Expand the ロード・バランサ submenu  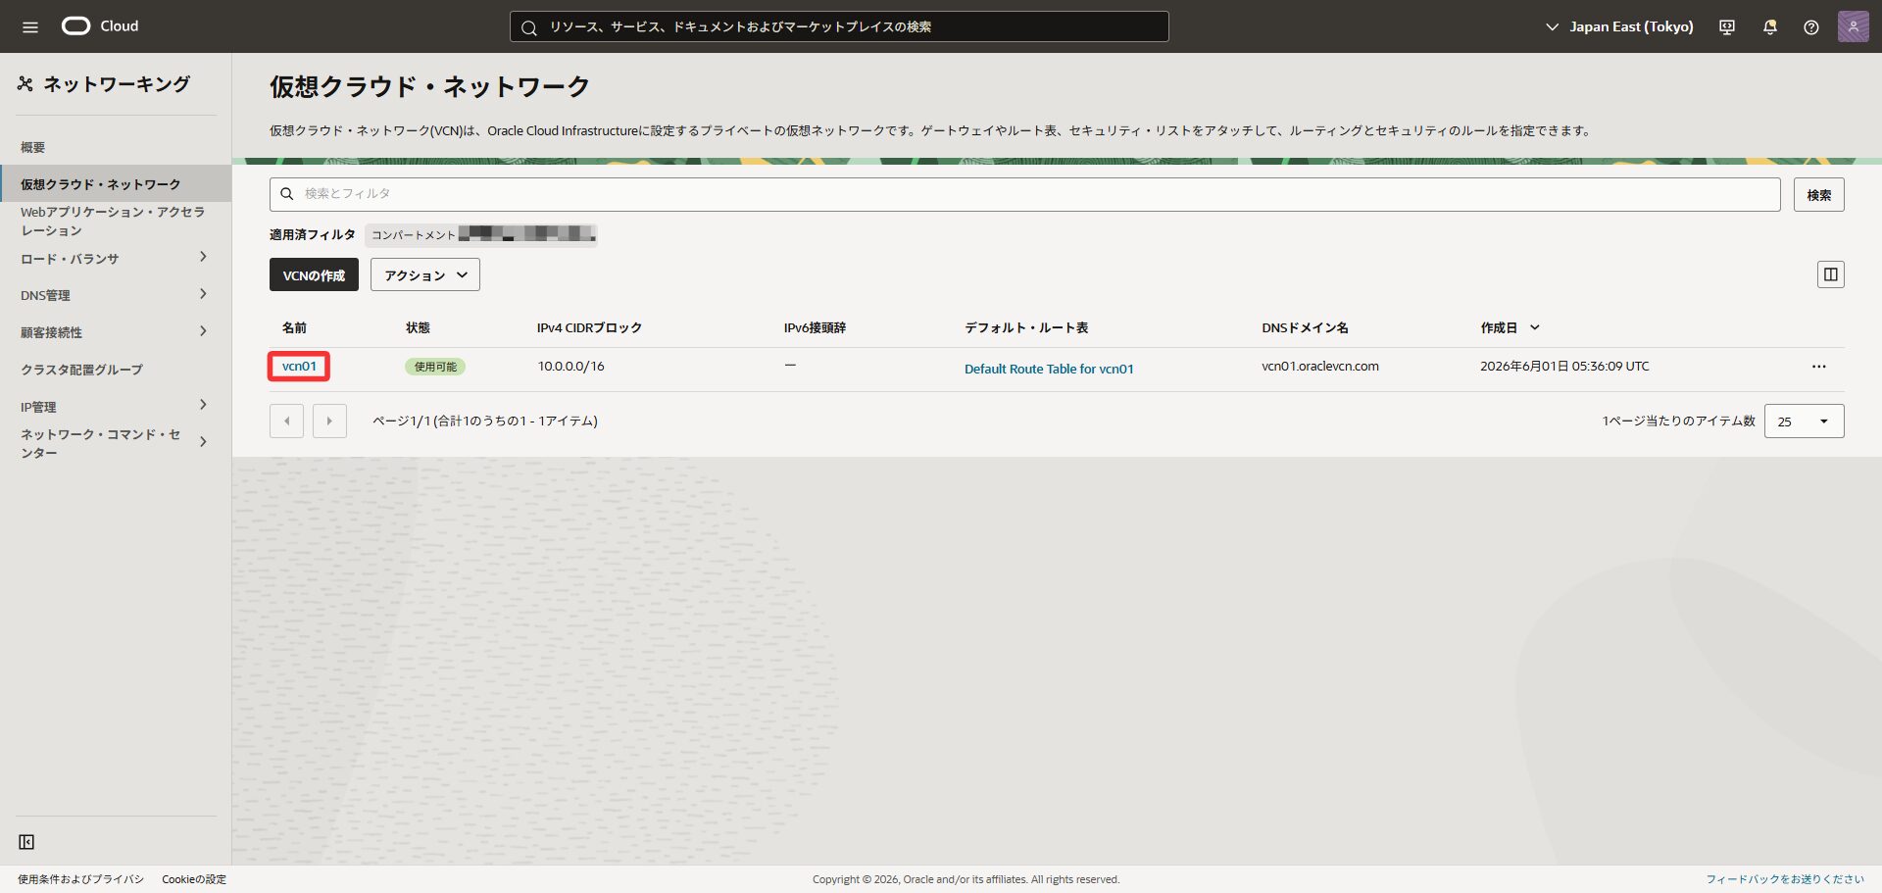pyautogui.click(x=203, y=257)
